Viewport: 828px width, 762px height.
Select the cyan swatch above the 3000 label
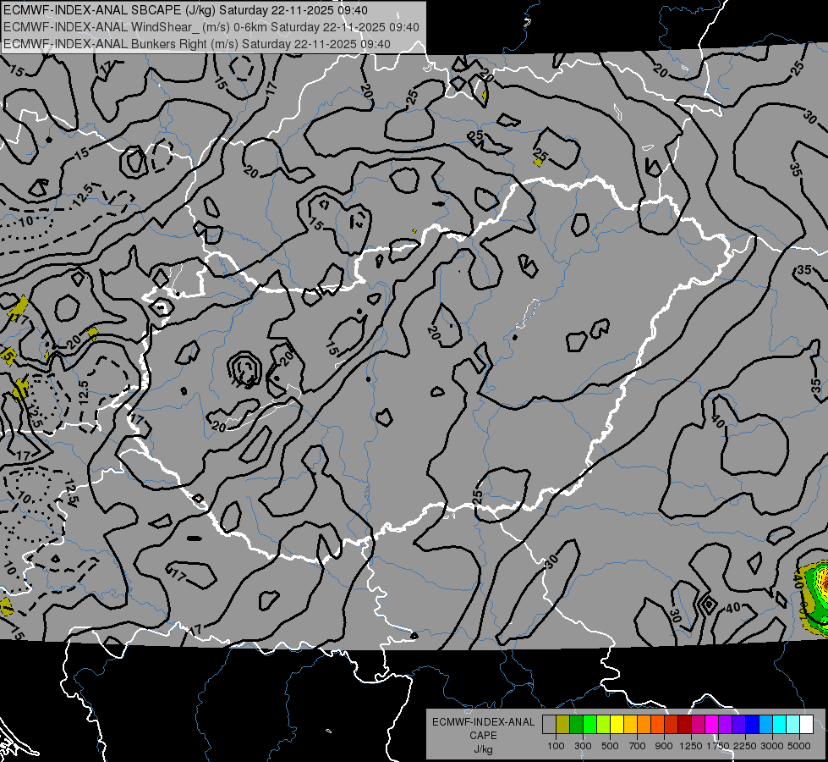780,724
